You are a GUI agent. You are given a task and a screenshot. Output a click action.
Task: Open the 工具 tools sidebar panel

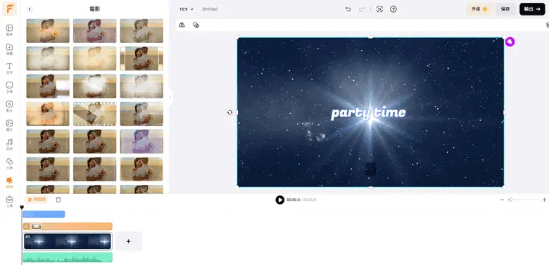tap(9, 201)
